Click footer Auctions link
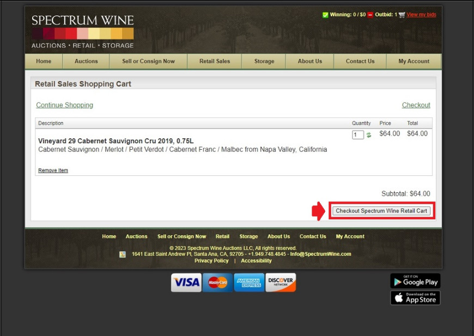Image resolution: width=474 pixels, height=336 pixels. click(137, 236)
